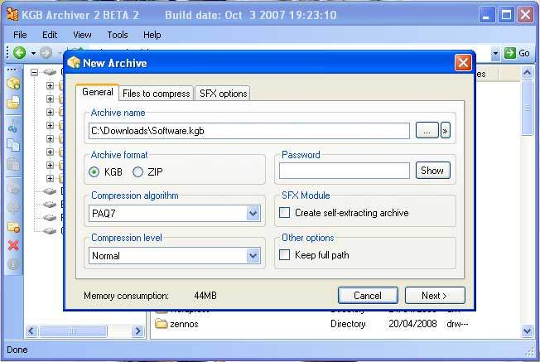This screenshot has height=362, width=540.
Task: Click the green Back navigation arrow
Action: click(19, 53)
